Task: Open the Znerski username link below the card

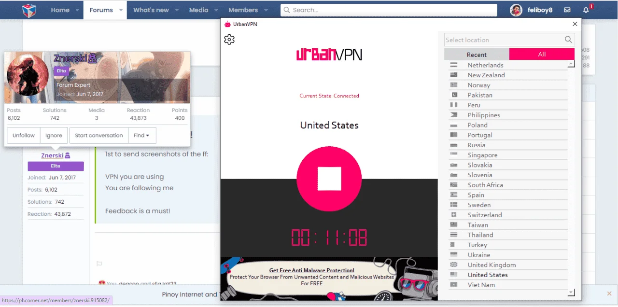Action: click(52, 155)
